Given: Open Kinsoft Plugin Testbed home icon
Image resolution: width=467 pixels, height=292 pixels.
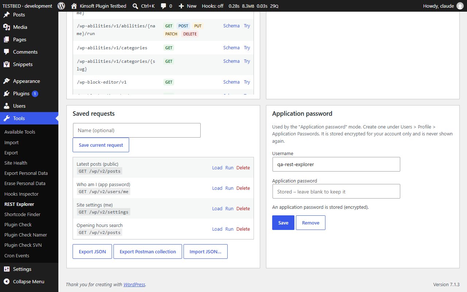Looking at the screenshot, I should (74, 6).
